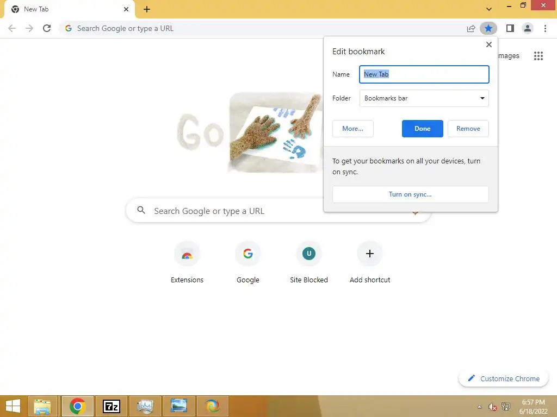Open the Google shortcut tile
557x417 pixels.
(x=248, y=263)
